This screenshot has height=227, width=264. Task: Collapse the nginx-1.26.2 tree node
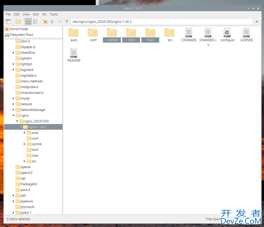pos(21,127)
